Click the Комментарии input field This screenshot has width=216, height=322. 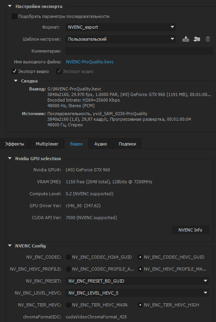pos(139,51)
